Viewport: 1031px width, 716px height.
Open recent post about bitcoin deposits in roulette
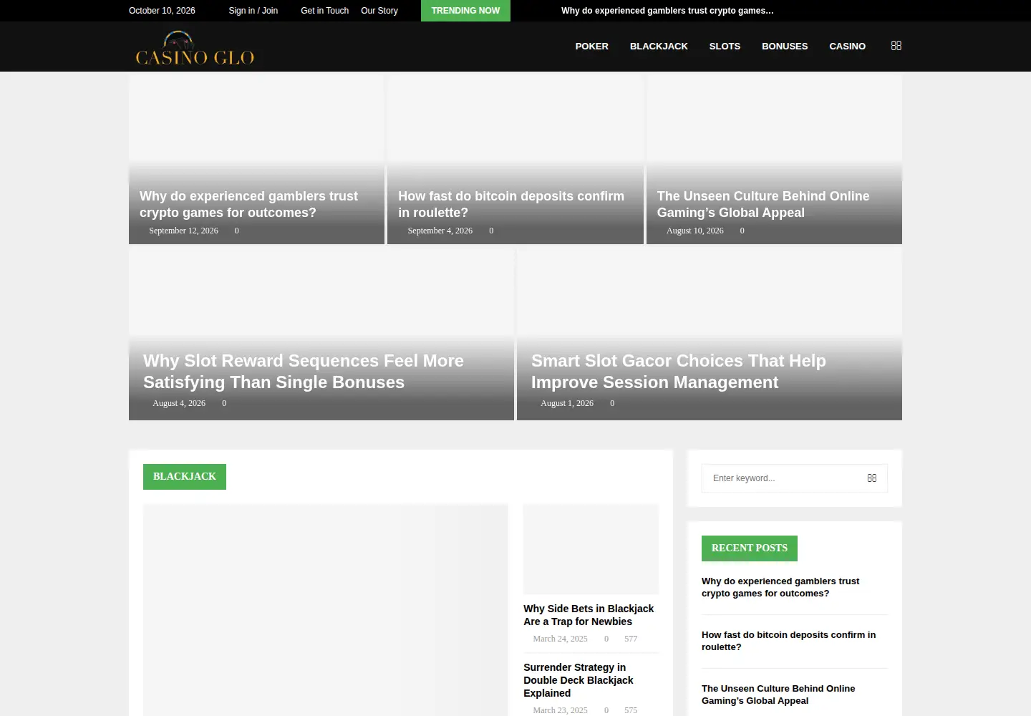tap(788, 641)
